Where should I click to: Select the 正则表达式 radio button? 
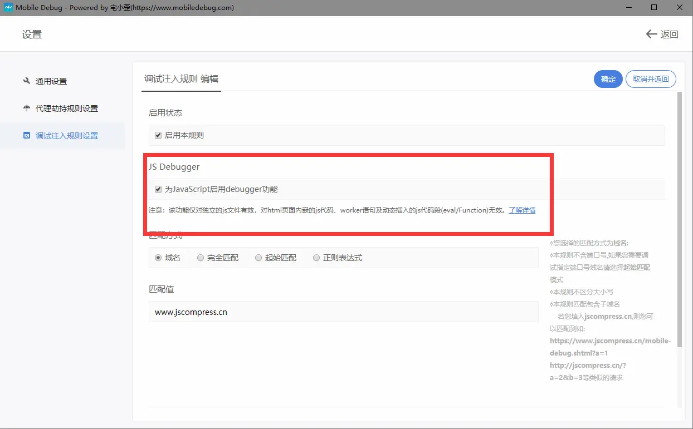[x=316, y=258]
